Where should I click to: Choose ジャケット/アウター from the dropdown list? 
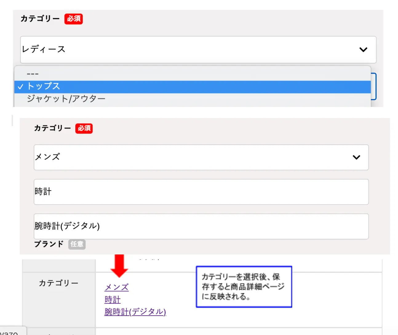(x=66, y=99)
